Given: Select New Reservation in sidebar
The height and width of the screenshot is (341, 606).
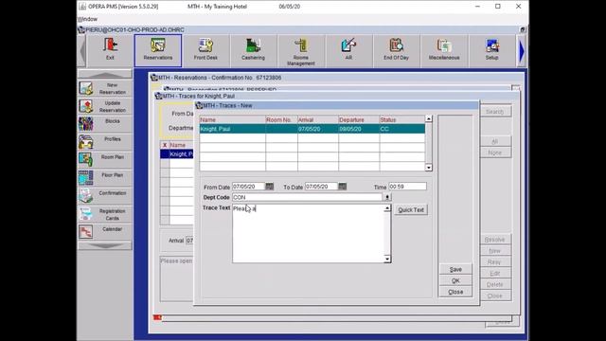Looking at the screenshot, I should point(105,88).
